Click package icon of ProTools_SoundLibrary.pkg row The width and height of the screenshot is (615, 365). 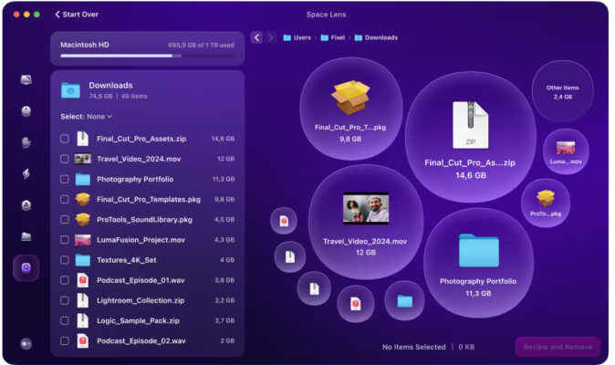coord(83,220)
